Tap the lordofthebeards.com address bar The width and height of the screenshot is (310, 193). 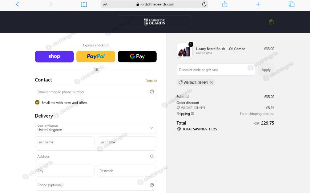(154, 4)
